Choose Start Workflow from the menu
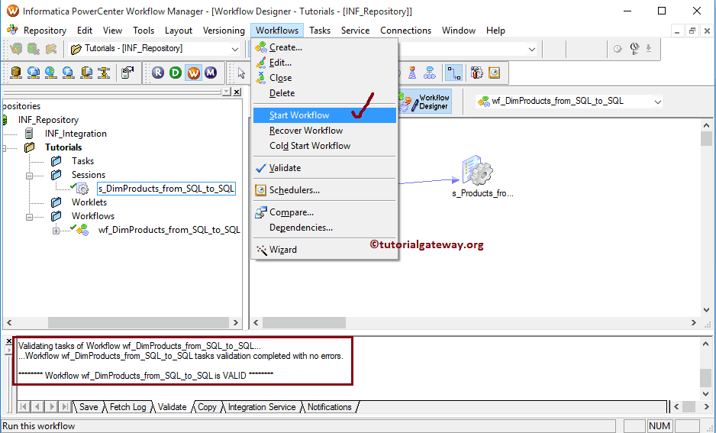Viewport: 716px width, 433px height. tap(324, 115)
